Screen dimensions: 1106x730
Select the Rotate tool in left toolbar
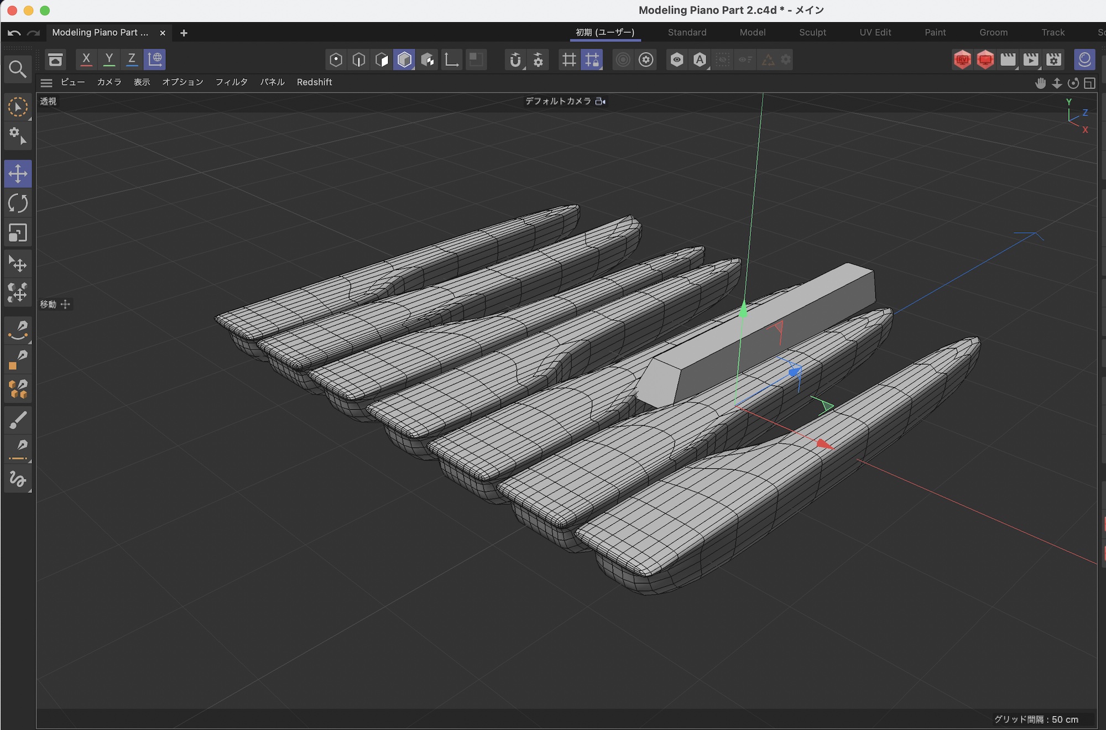[18, 204]
